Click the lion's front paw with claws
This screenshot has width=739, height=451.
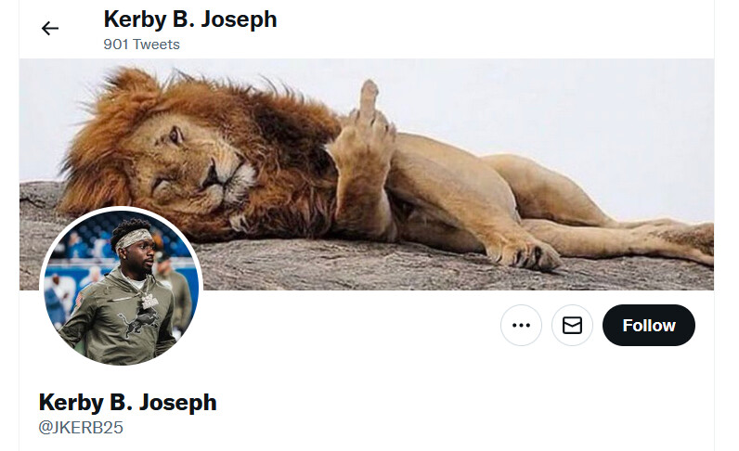[x=523, y=252]
